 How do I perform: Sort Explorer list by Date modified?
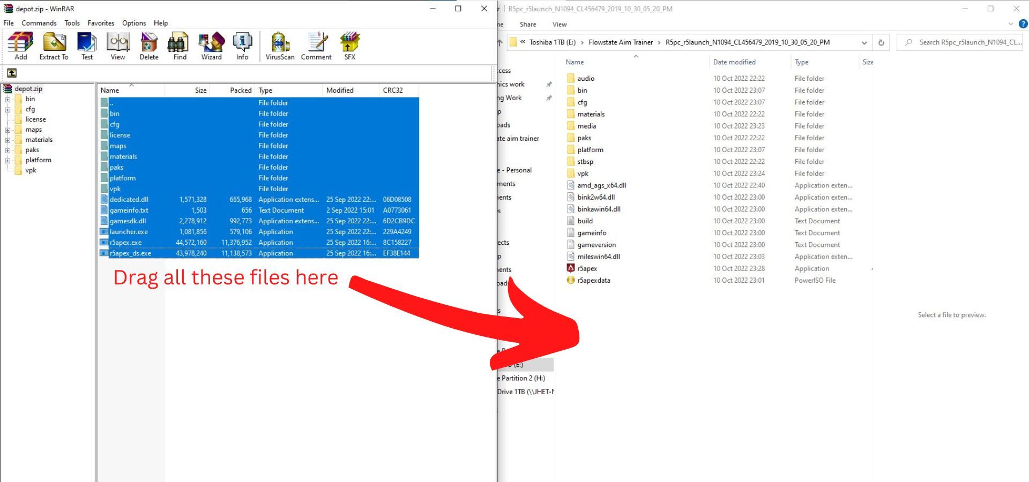(750, 62)
